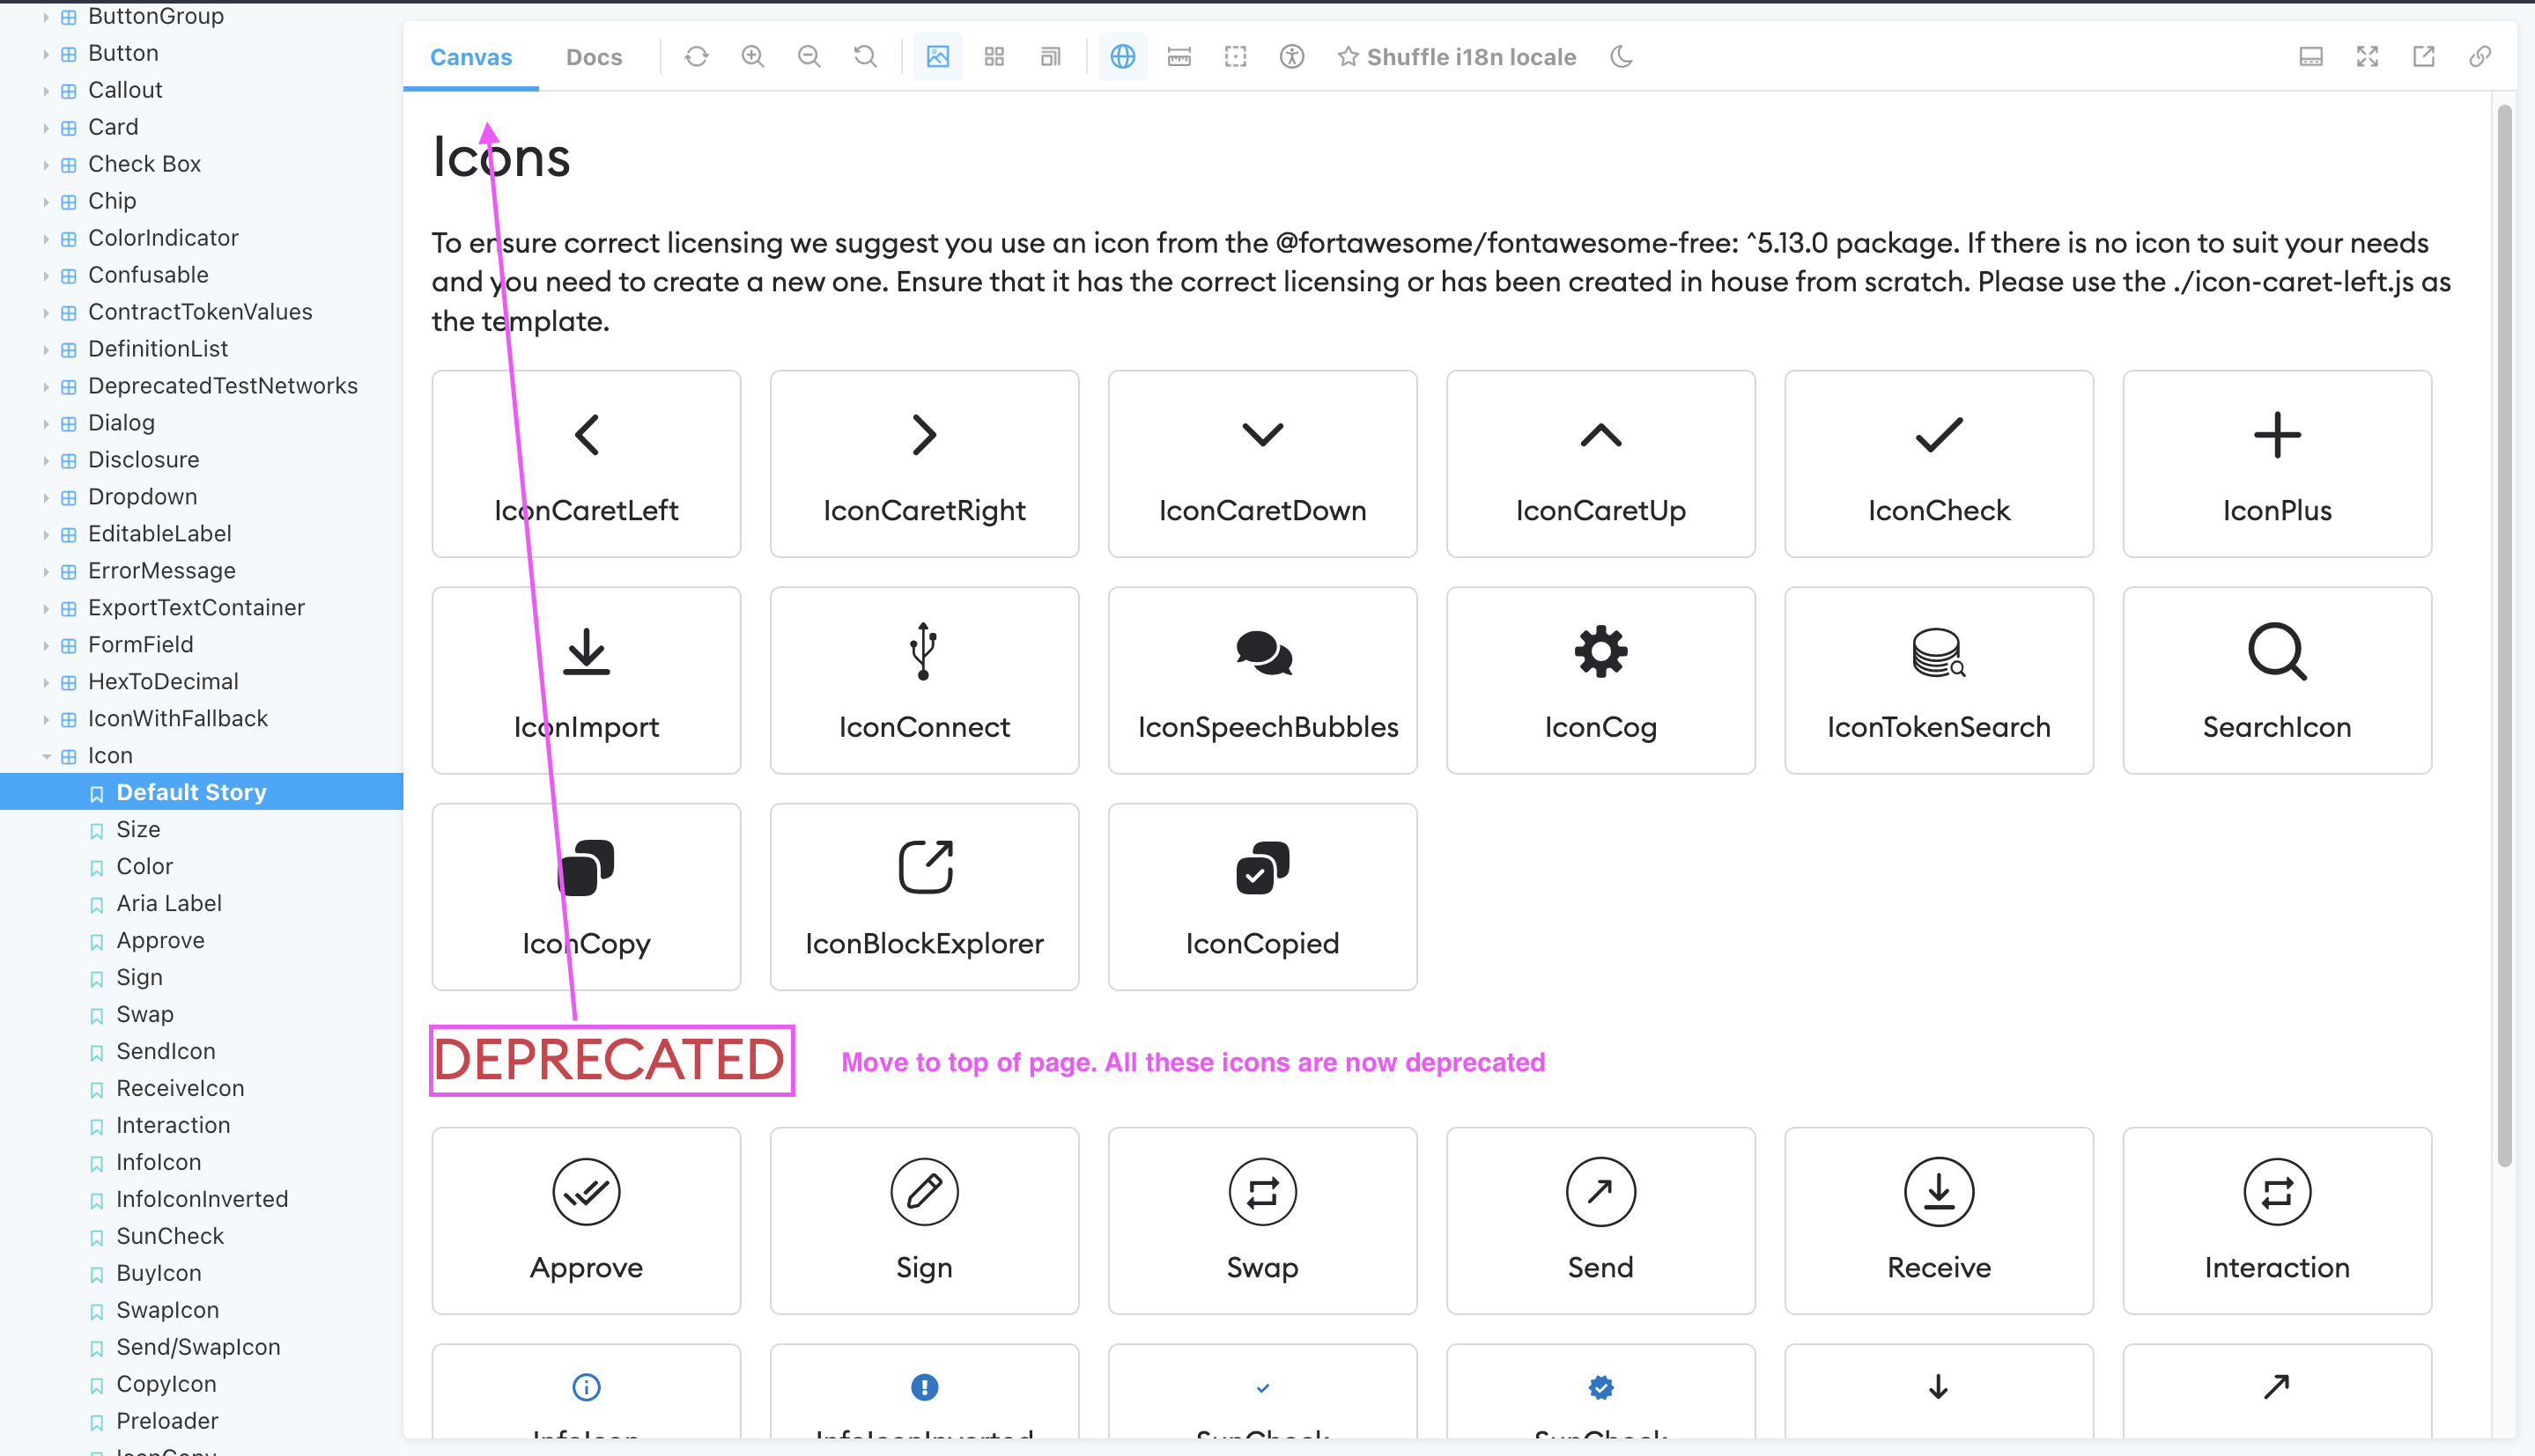Open story in a new browser tab
Viewport: 2535px width, 1456px height.
click(x=2424, y=56)
